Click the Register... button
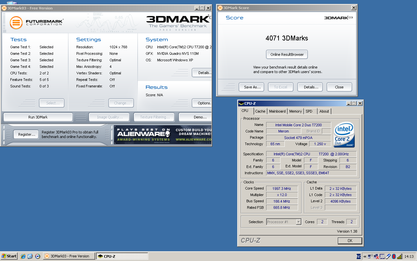Viewport: 417px width, 261px height. click(26, 134)
